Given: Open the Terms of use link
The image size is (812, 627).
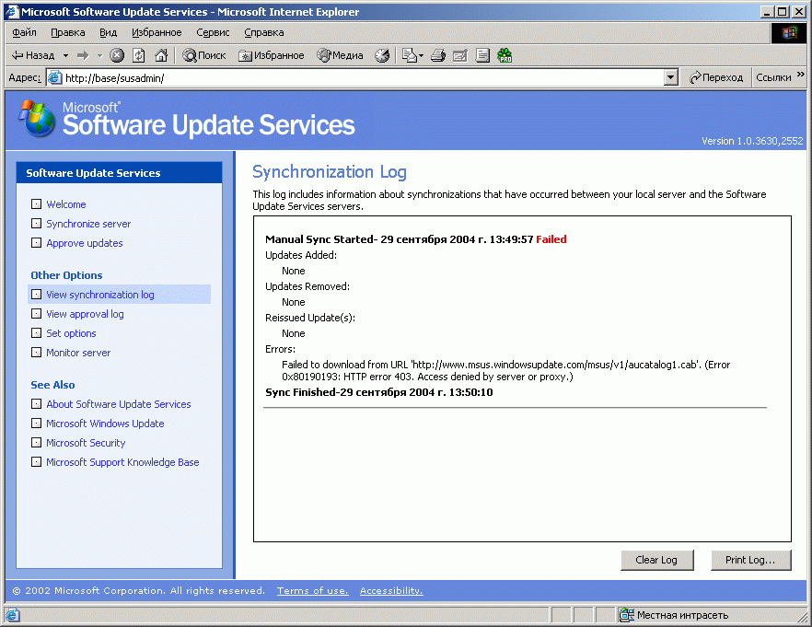Looking at the screenshot, I should click(312, 591).
